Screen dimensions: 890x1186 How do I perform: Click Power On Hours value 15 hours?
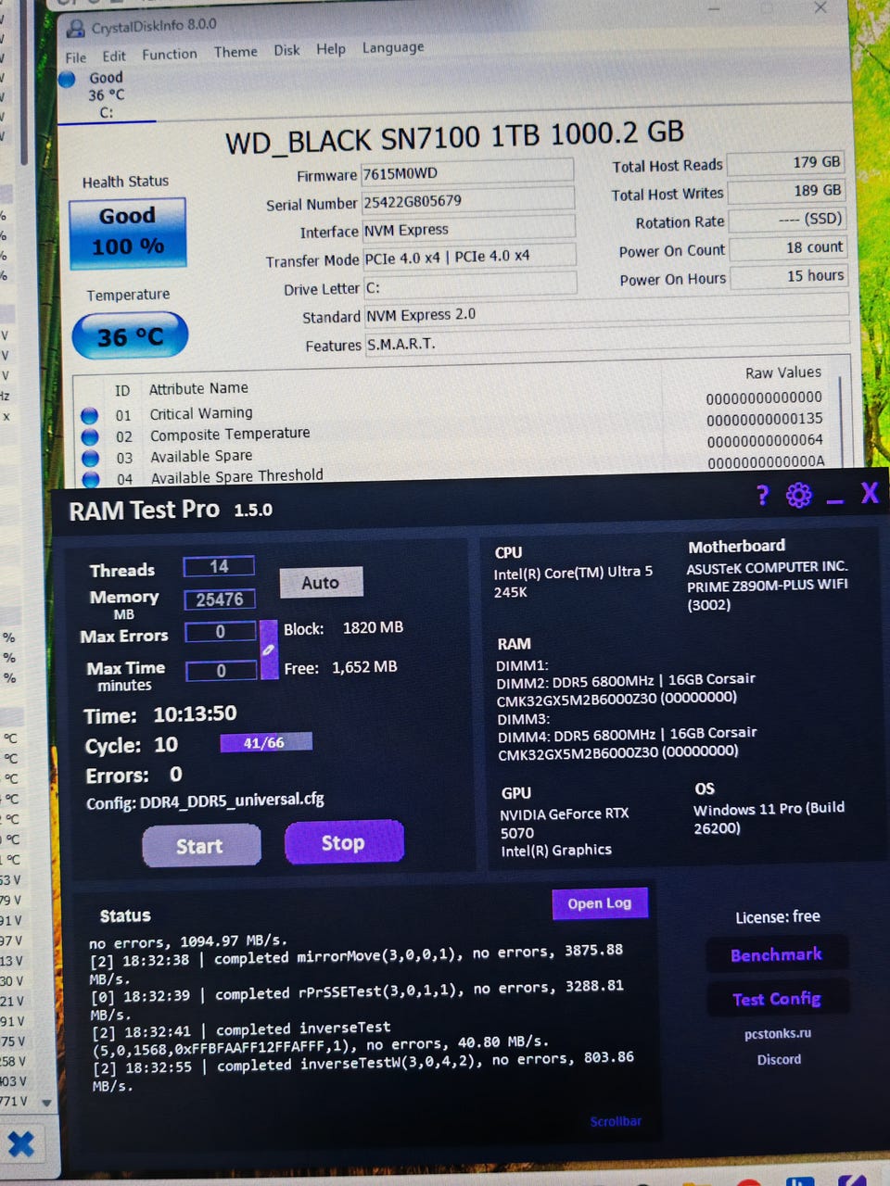[789, 276]
